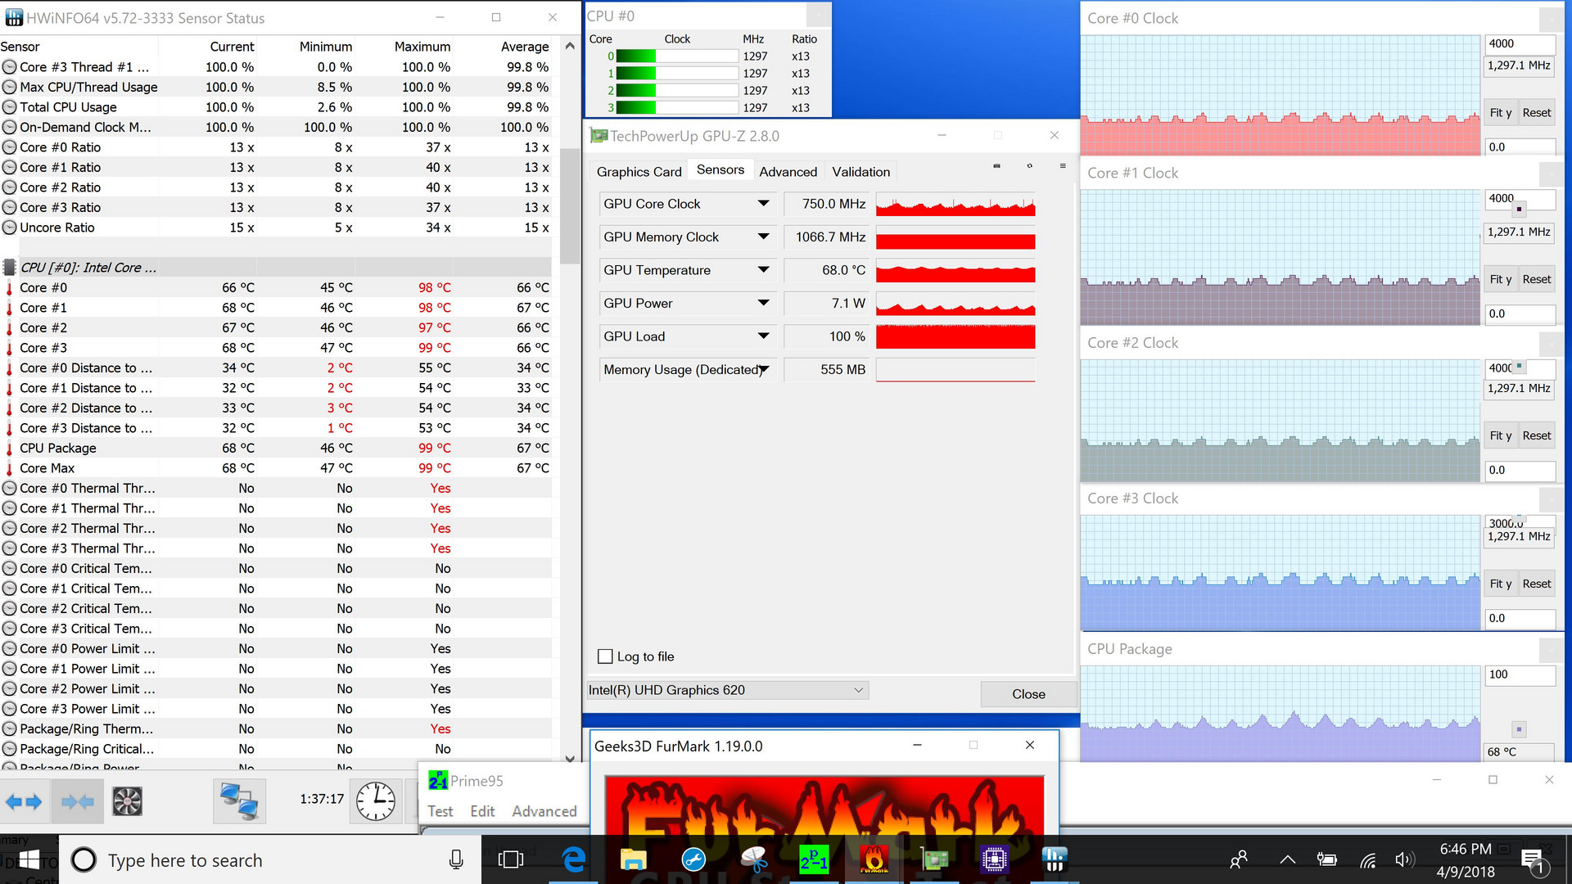Screen dimensions: 1572x884
Task: Click the GPU-Z screenshot camera icon
Action: coord(996,166)
